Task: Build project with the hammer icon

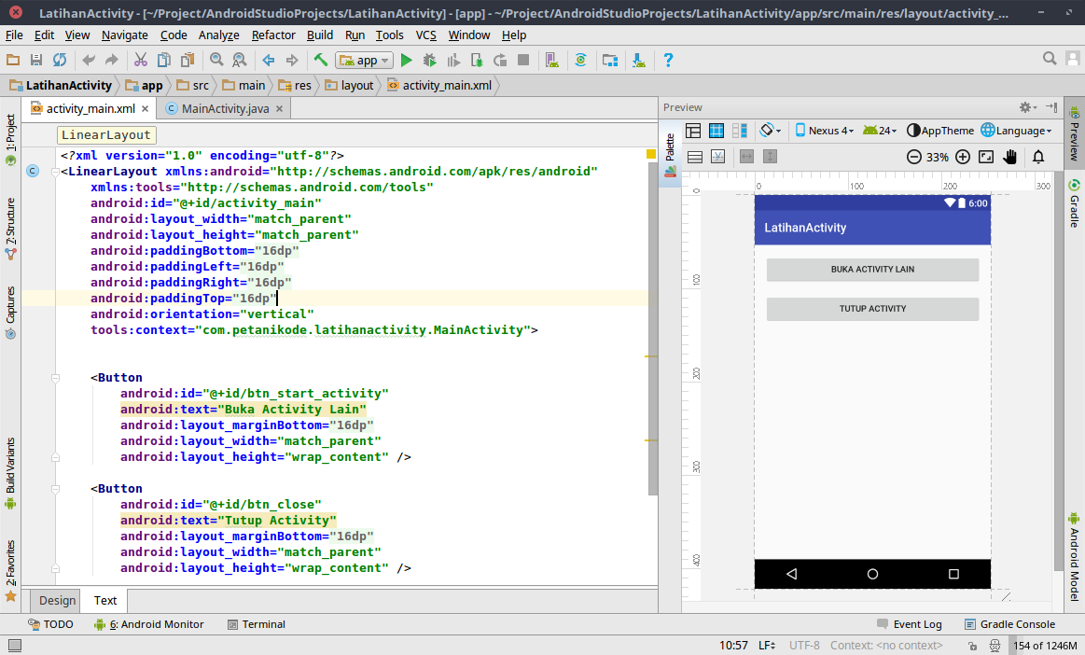Action: pos(320,60)
